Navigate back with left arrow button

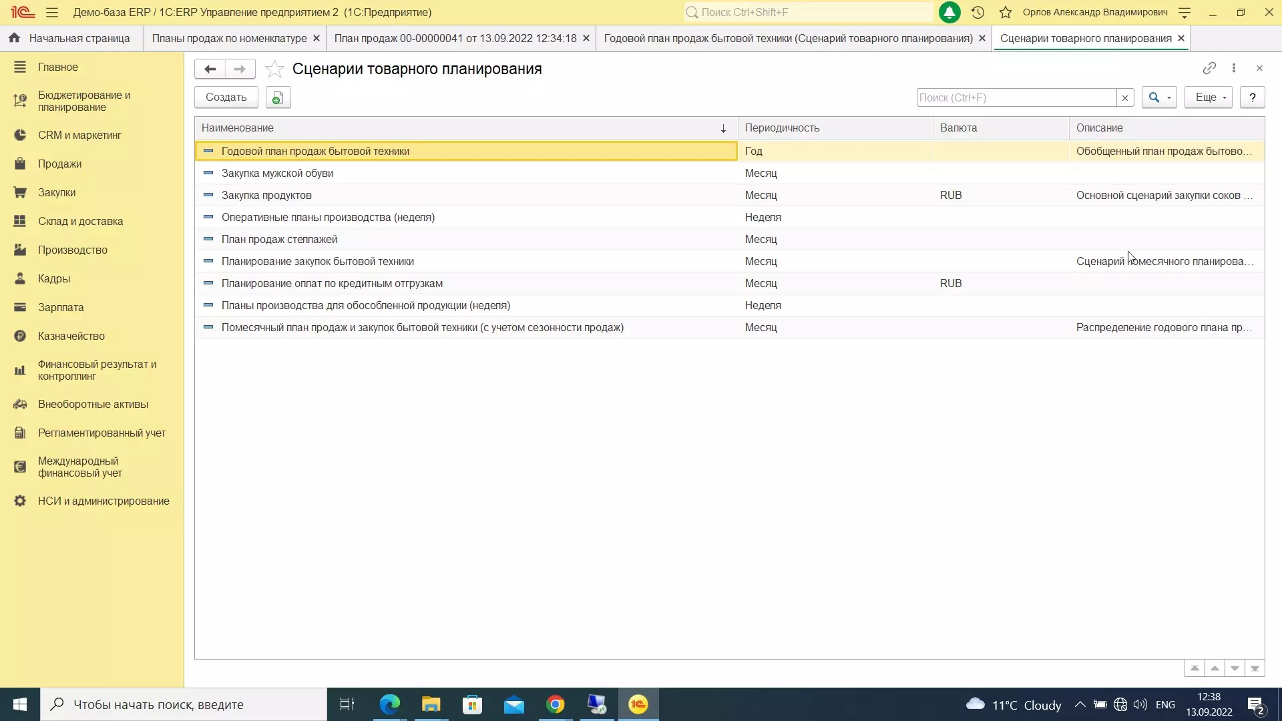210,69
